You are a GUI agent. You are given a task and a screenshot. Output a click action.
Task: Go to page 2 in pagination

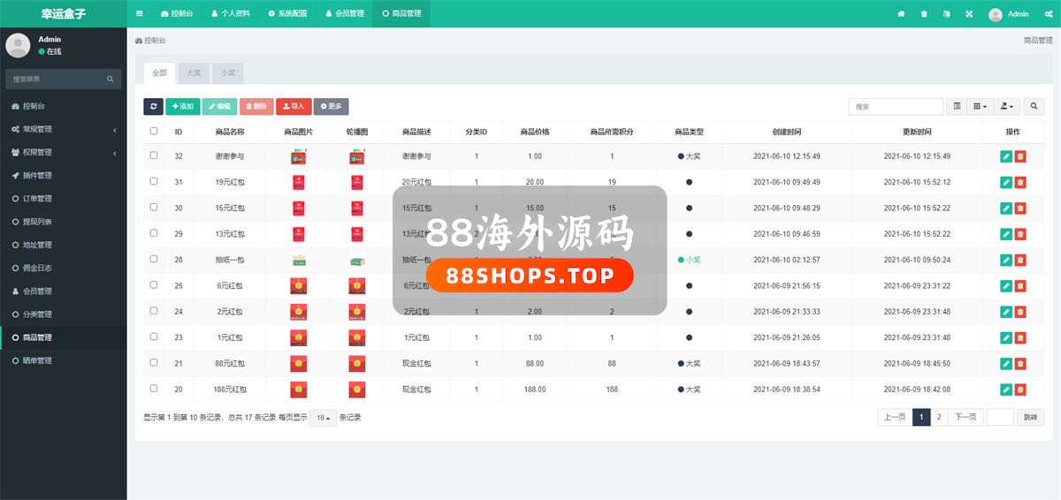[939, 418]
